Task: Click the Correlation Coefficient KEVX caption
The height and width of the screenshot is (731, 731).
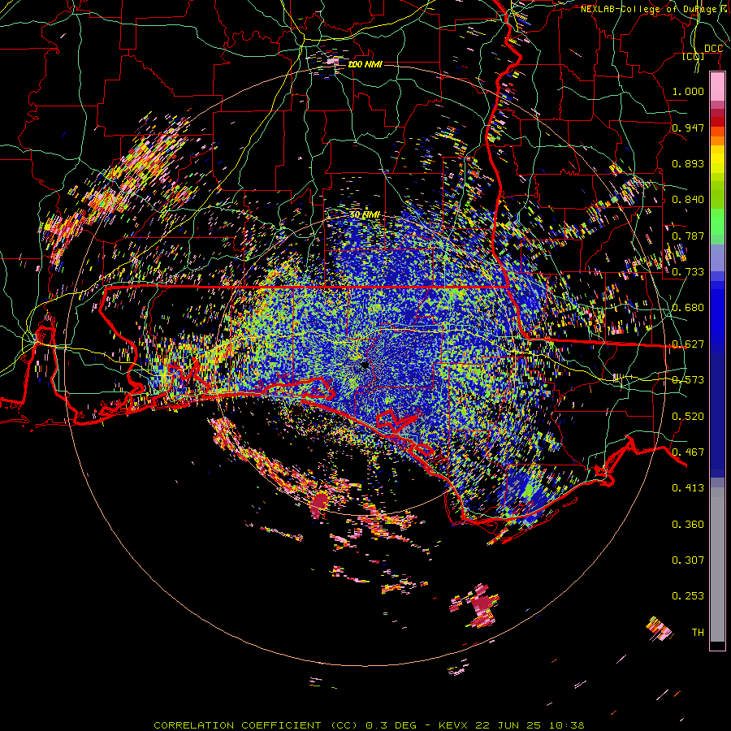Action: tap(369, 725)
